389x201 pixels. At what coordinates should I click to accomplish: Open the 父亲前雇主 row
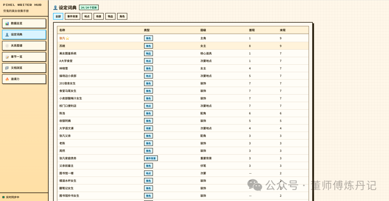coord(183,166)
